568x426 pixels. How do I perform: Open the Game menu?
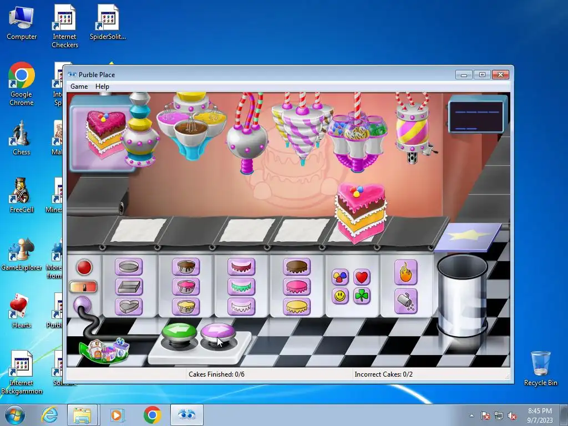[x=79, y=86]
